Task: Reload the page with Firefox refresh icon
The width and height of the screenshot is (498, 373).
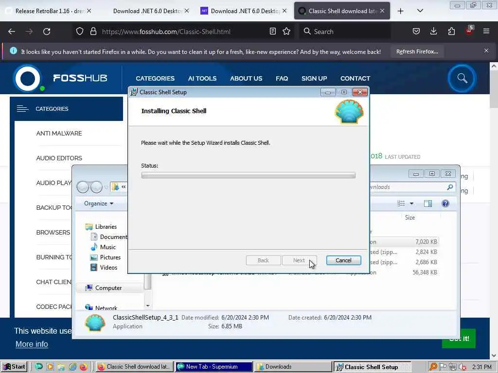Action: (x=47, y=32)
